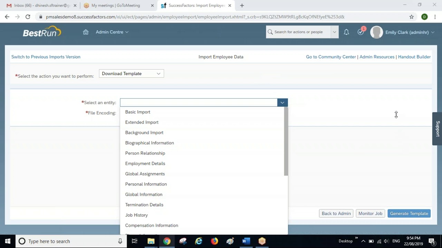
Task: Select Employment Details entity
Action: (204, 164)
